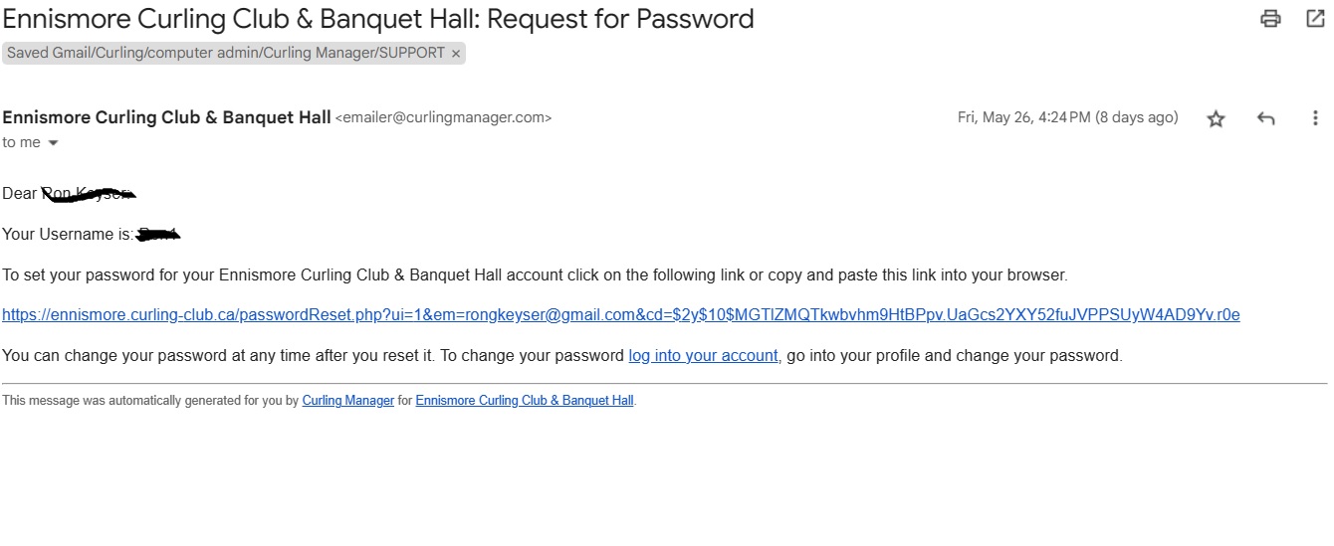Click the 'Dear' greeting line
The image size is (1334, 546).
(19, 194)
